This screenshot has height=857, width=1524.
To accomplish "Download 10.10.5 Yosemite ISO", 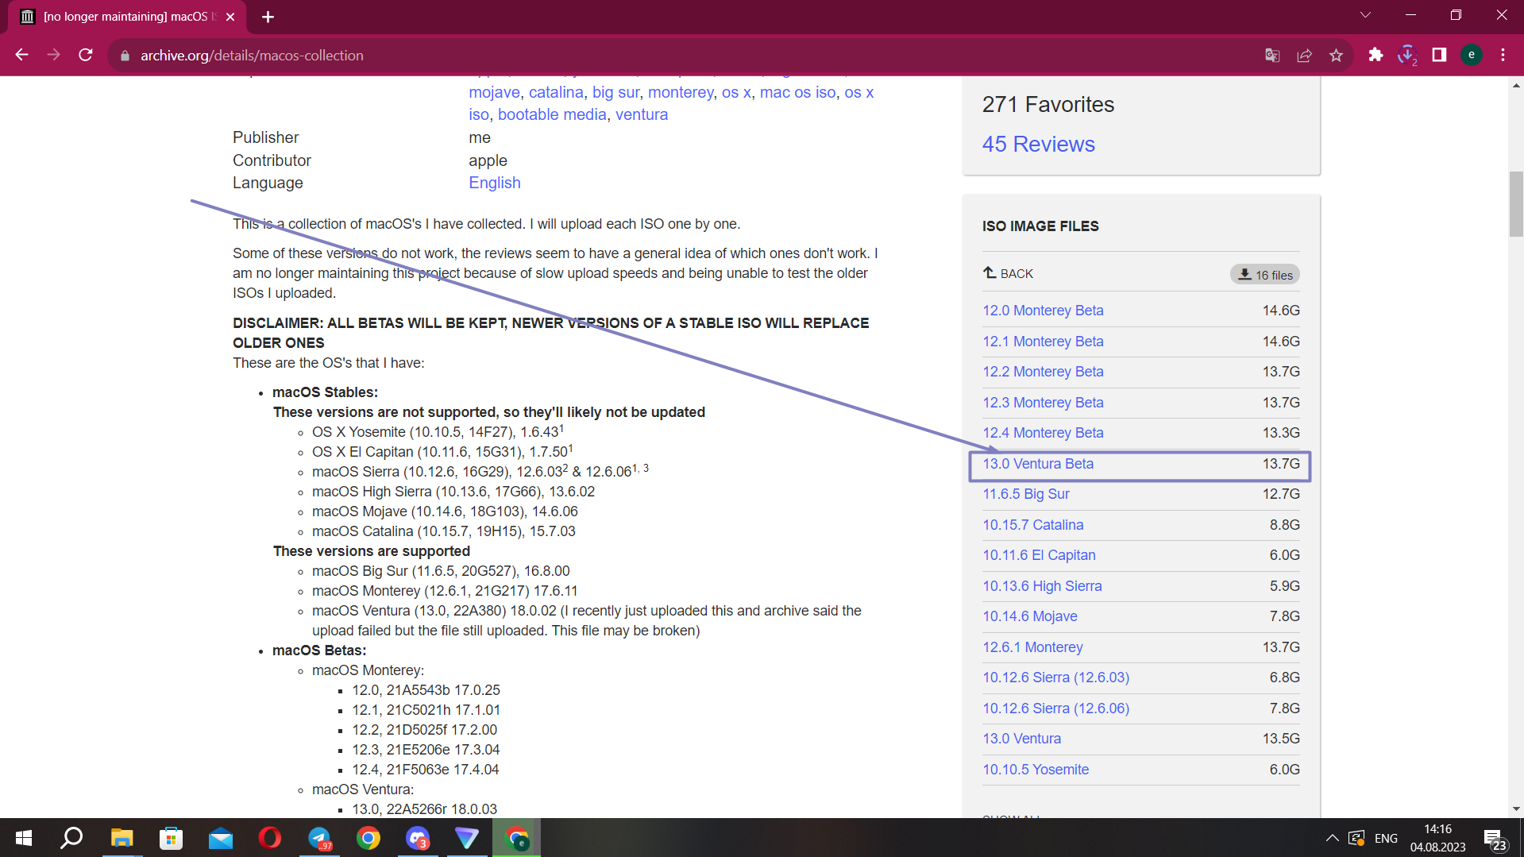I will pyautogui.click(x=1036, y=770).
